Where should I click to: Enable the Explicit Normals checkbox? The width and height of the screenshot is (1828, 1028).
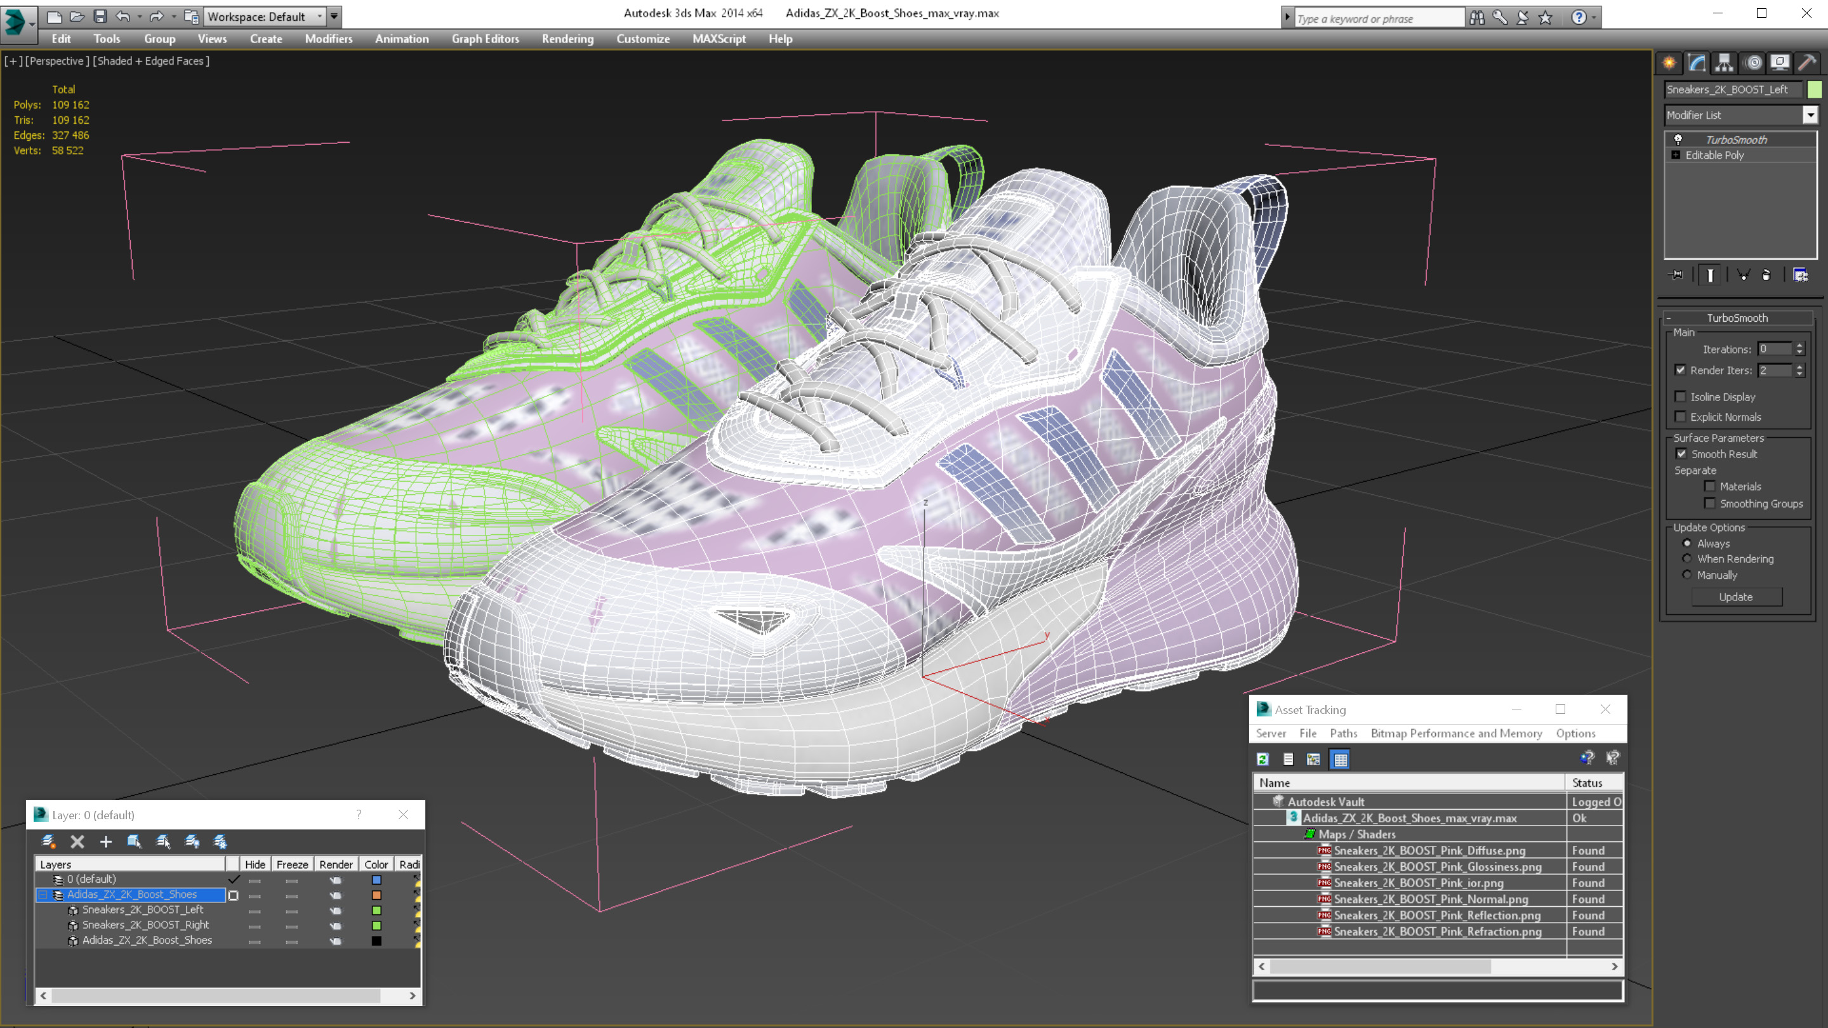pos(1679,416)
